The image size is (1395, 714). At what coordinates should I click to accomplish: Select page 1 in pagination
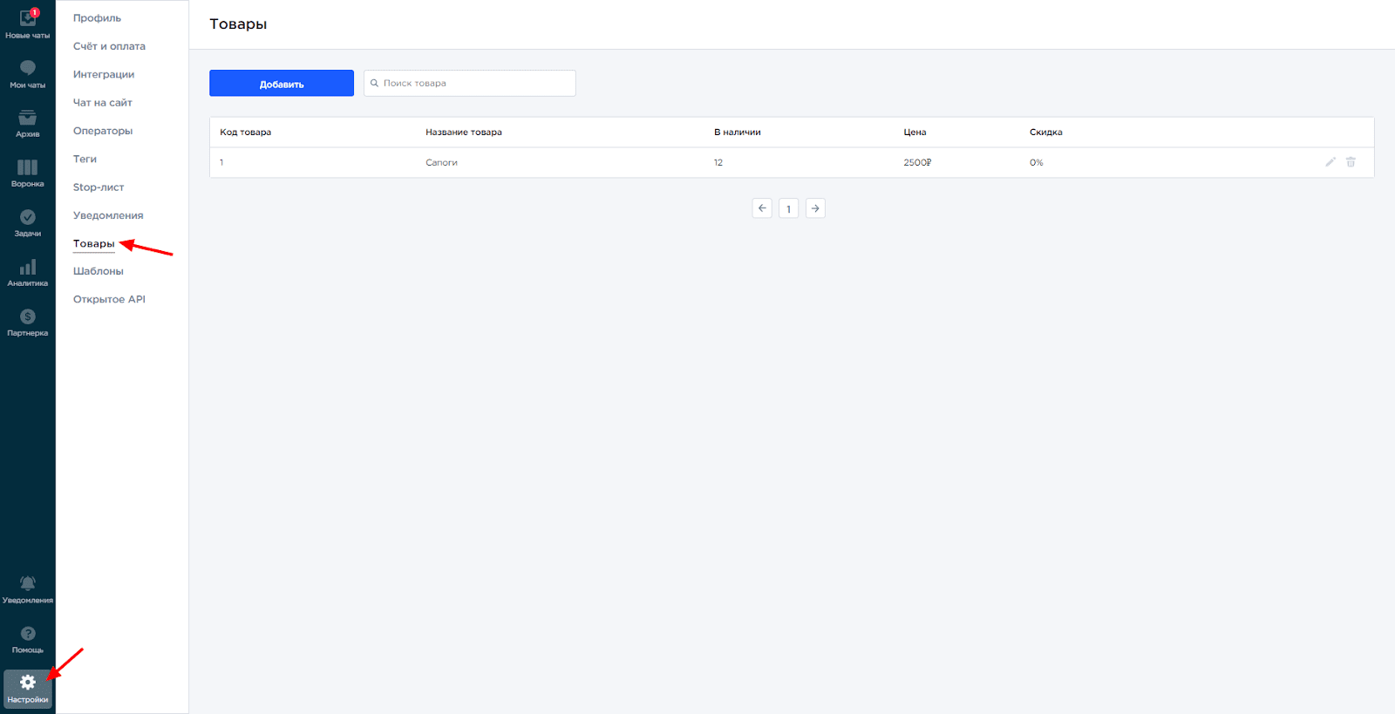tap(788, 208)
